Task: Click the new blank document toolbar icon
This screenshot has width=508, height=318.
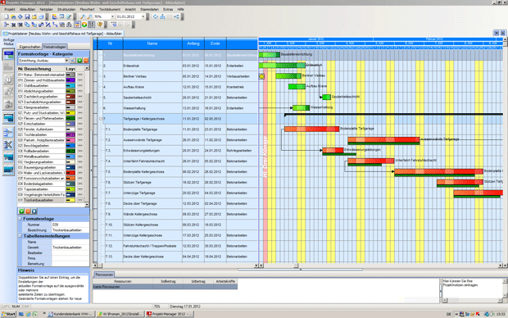Action: click(x=7, y=16)
